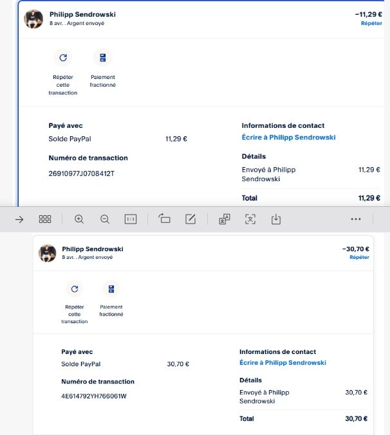Rotate the image using the rotate icon
This screenshot has height=435, width=390.
coord(164,219)
